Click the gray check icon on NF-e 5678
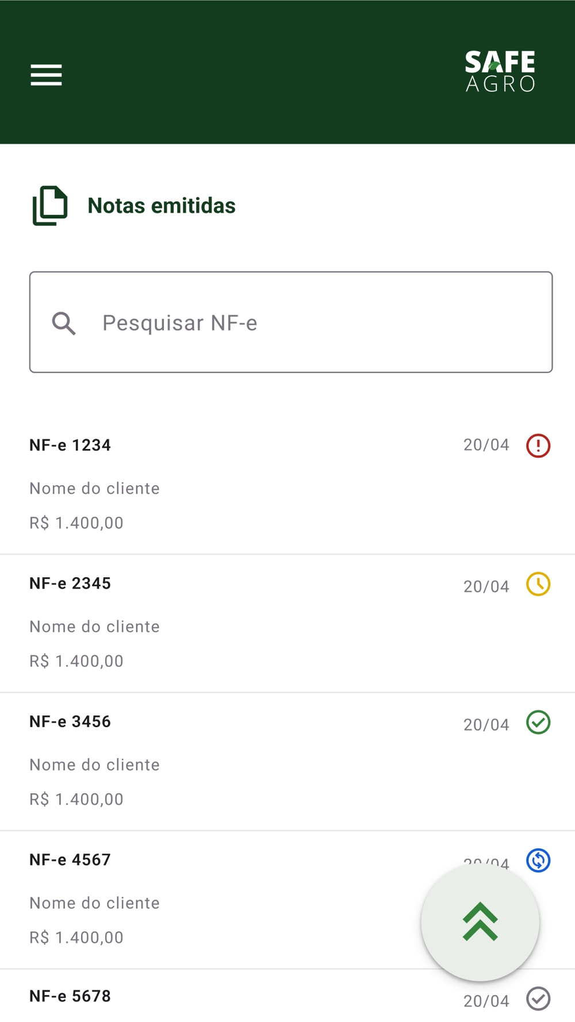The height and width of the screenshot is (1022, 575). tap(538, 998)
